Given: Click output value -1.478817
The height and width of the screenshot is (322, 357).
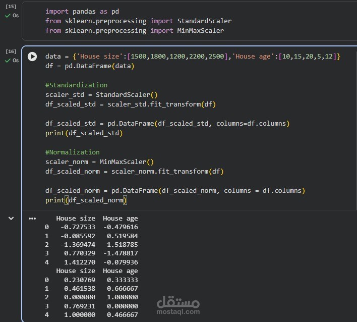Looking at the screenshot, I should point(121,253).
